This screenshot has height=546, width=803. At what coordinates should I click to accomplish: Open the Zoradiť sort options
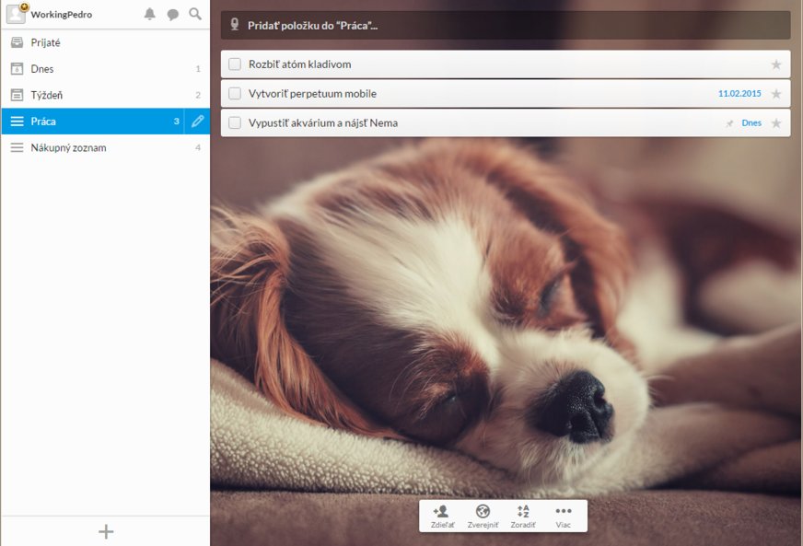(523, 516)
